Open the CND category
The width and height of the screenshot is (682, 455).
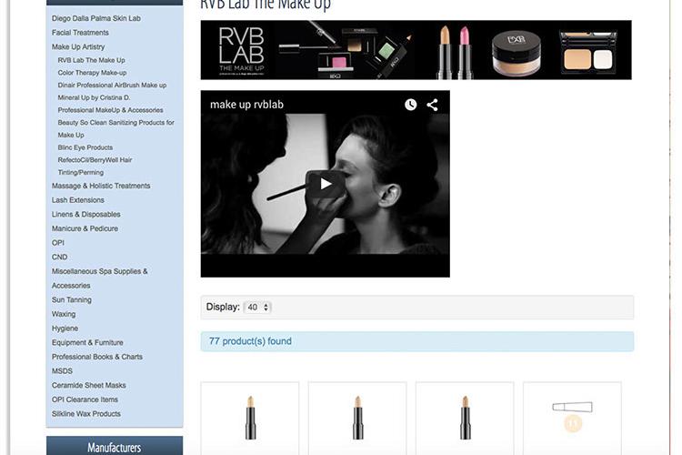[x=60, y=257]
